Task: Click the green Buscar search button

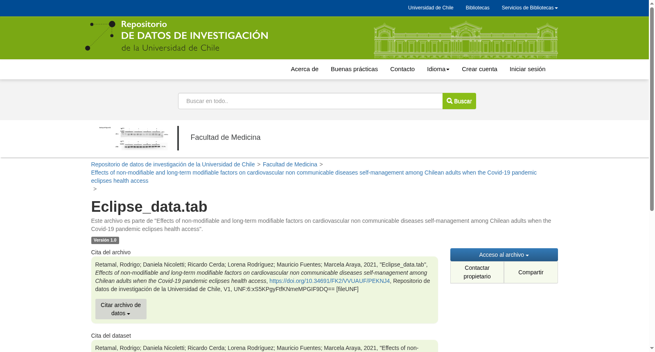Action: pyautogui.click(x=459, y=101)
